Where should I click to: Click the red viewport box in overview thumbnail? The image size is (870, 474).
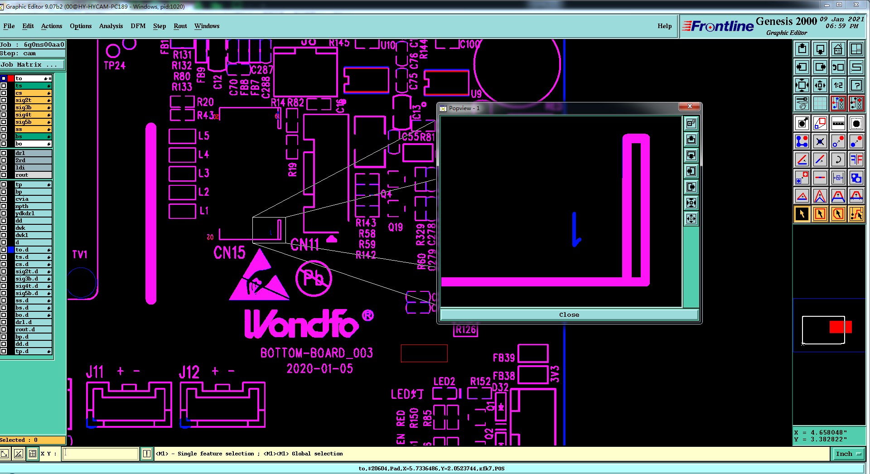pos(841,327)
